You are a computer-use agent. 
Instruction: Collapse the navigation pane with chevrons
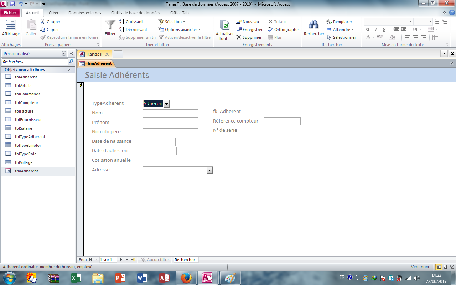(x=71, y=53)
